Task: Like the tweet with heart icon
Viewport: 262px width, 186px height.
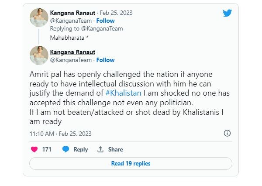Action: point(34,149)
